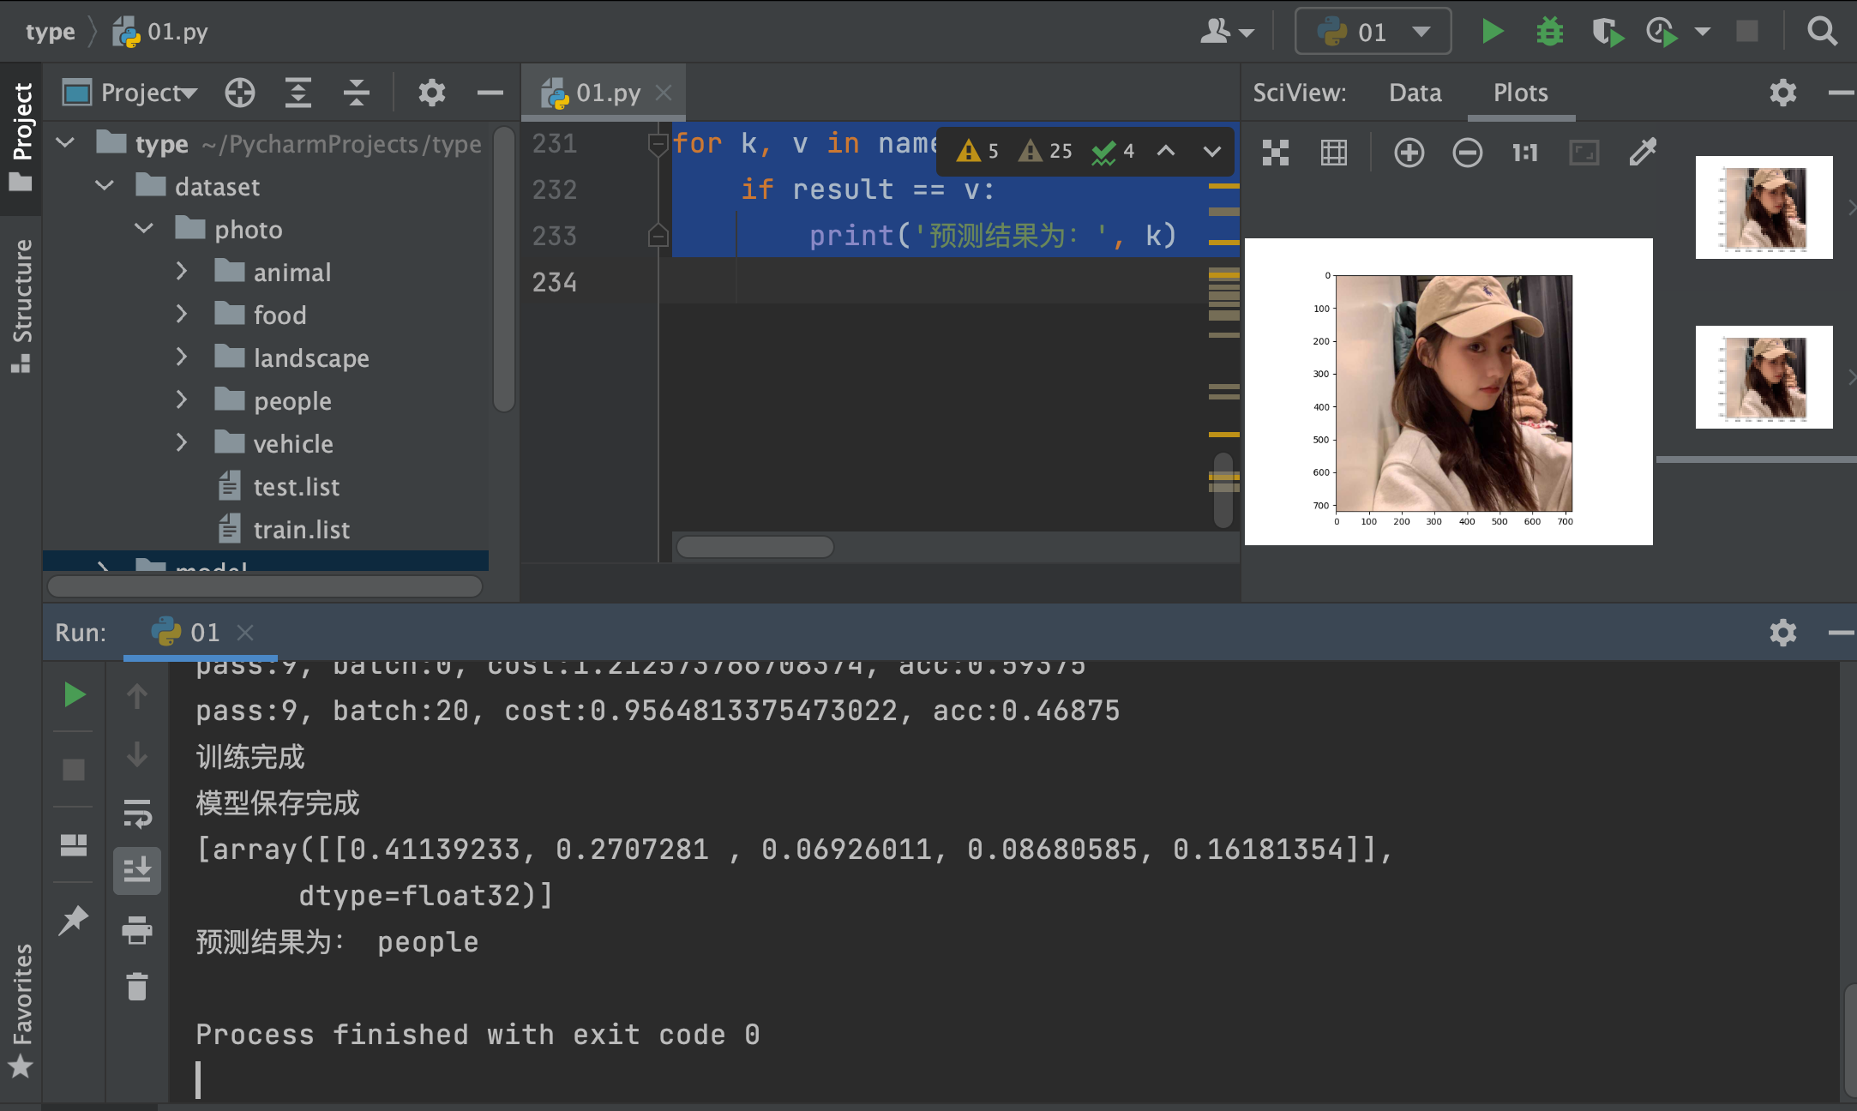Click the SciView zoom out minus icon
1857x1111 pixels.
point(1467,153)
